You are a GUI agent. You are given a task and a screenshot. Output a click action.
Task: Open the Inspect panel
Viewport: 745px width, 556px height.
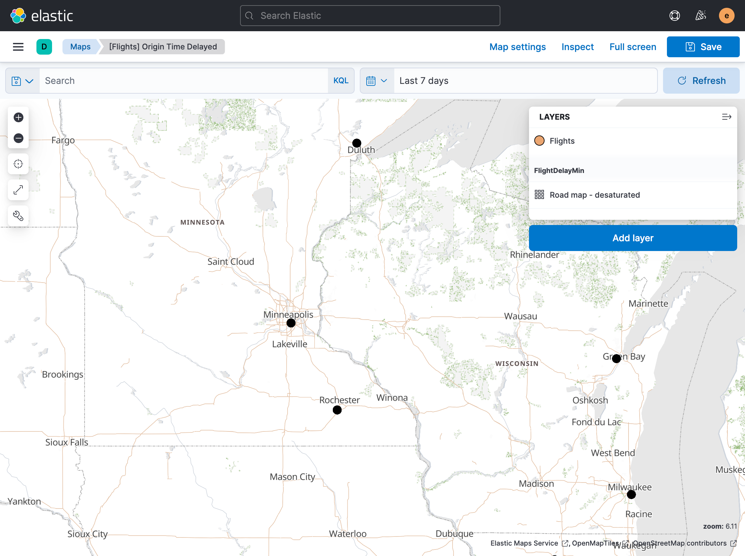[x=577, y=46]
